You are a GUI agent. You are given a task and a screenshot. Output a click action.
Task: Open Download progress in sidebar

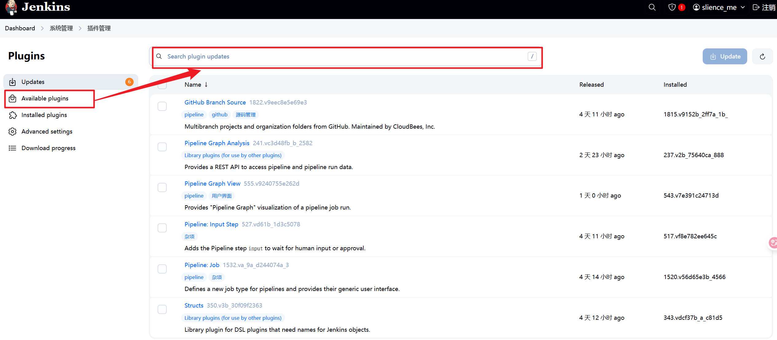tap(71, 148)
